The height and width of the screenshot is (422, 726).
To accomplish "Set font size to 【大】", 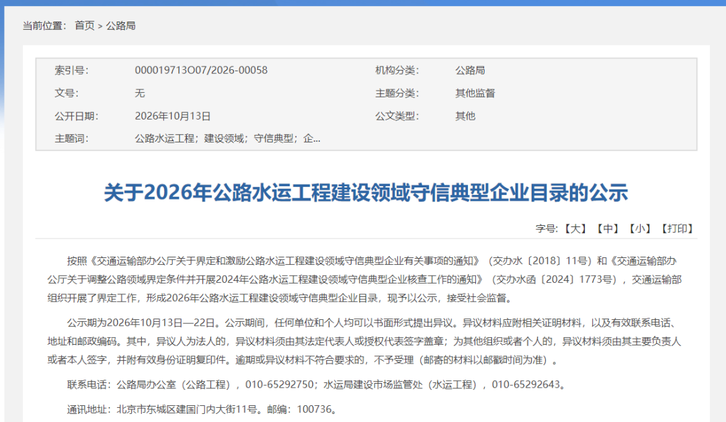I will 575,228.
